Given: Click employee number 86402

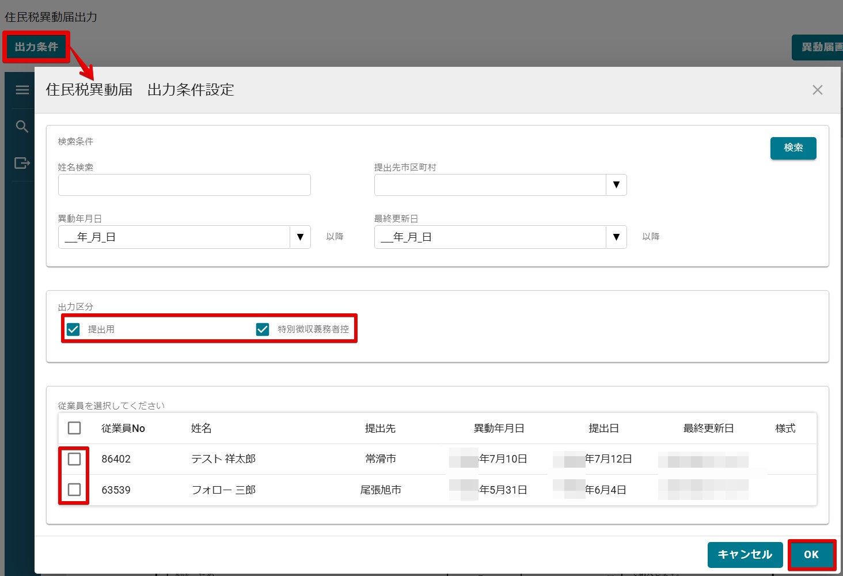Looking at the screenshot, I should (x=116, y=459).
